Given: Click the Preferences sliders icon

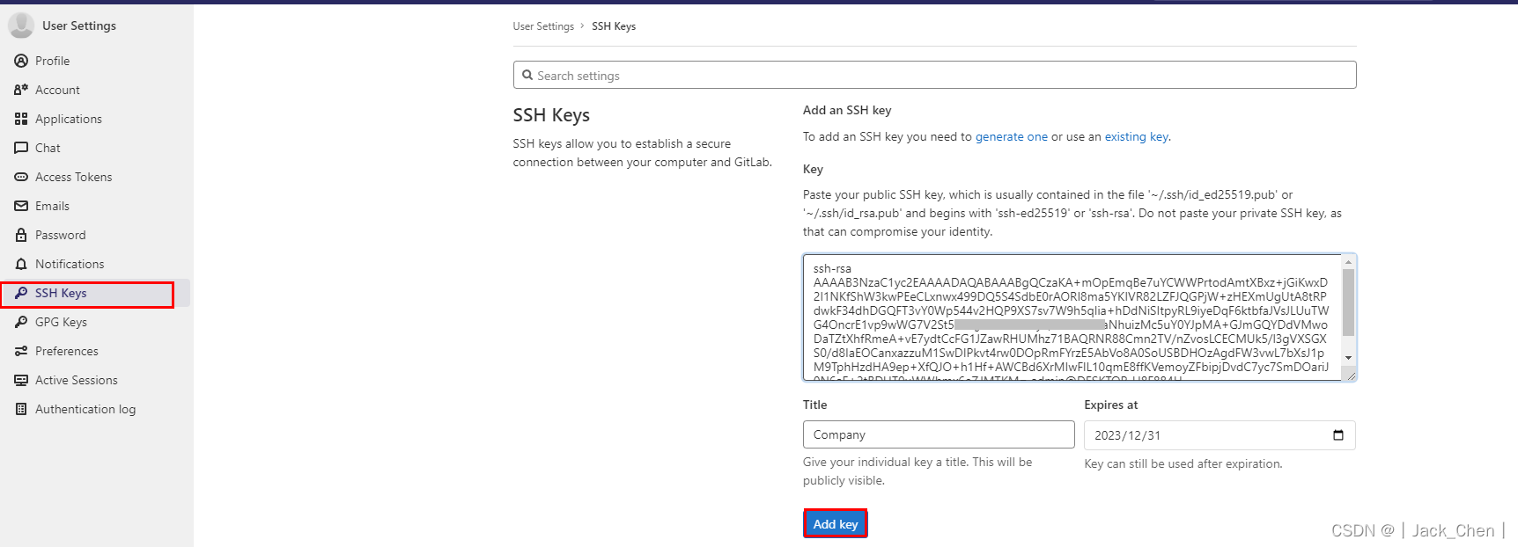Looking at the screenshot, I should (x=21, y=351).
